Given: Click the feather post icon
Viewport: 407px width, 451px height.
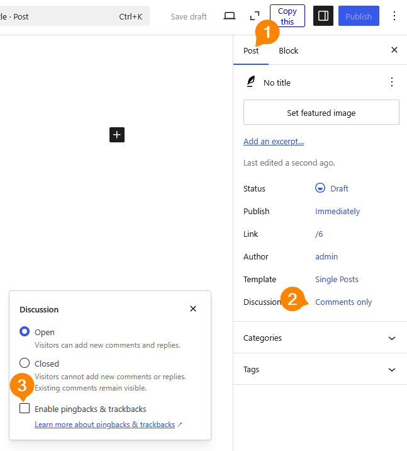Looking at the screenshot, I should (x=251, y=82).
